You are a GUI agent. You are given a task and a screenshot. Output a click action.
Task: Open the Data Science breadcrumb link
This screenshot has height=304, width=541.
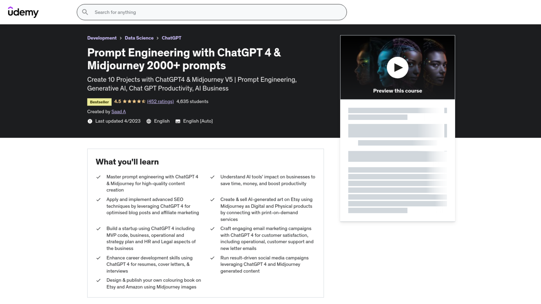coord(139,38)
